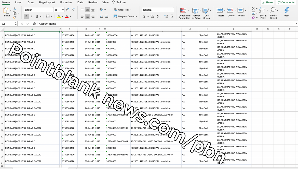The image size is (298, 169).
Task: Expand the formula bar
Action: click(x=296, y=24)
